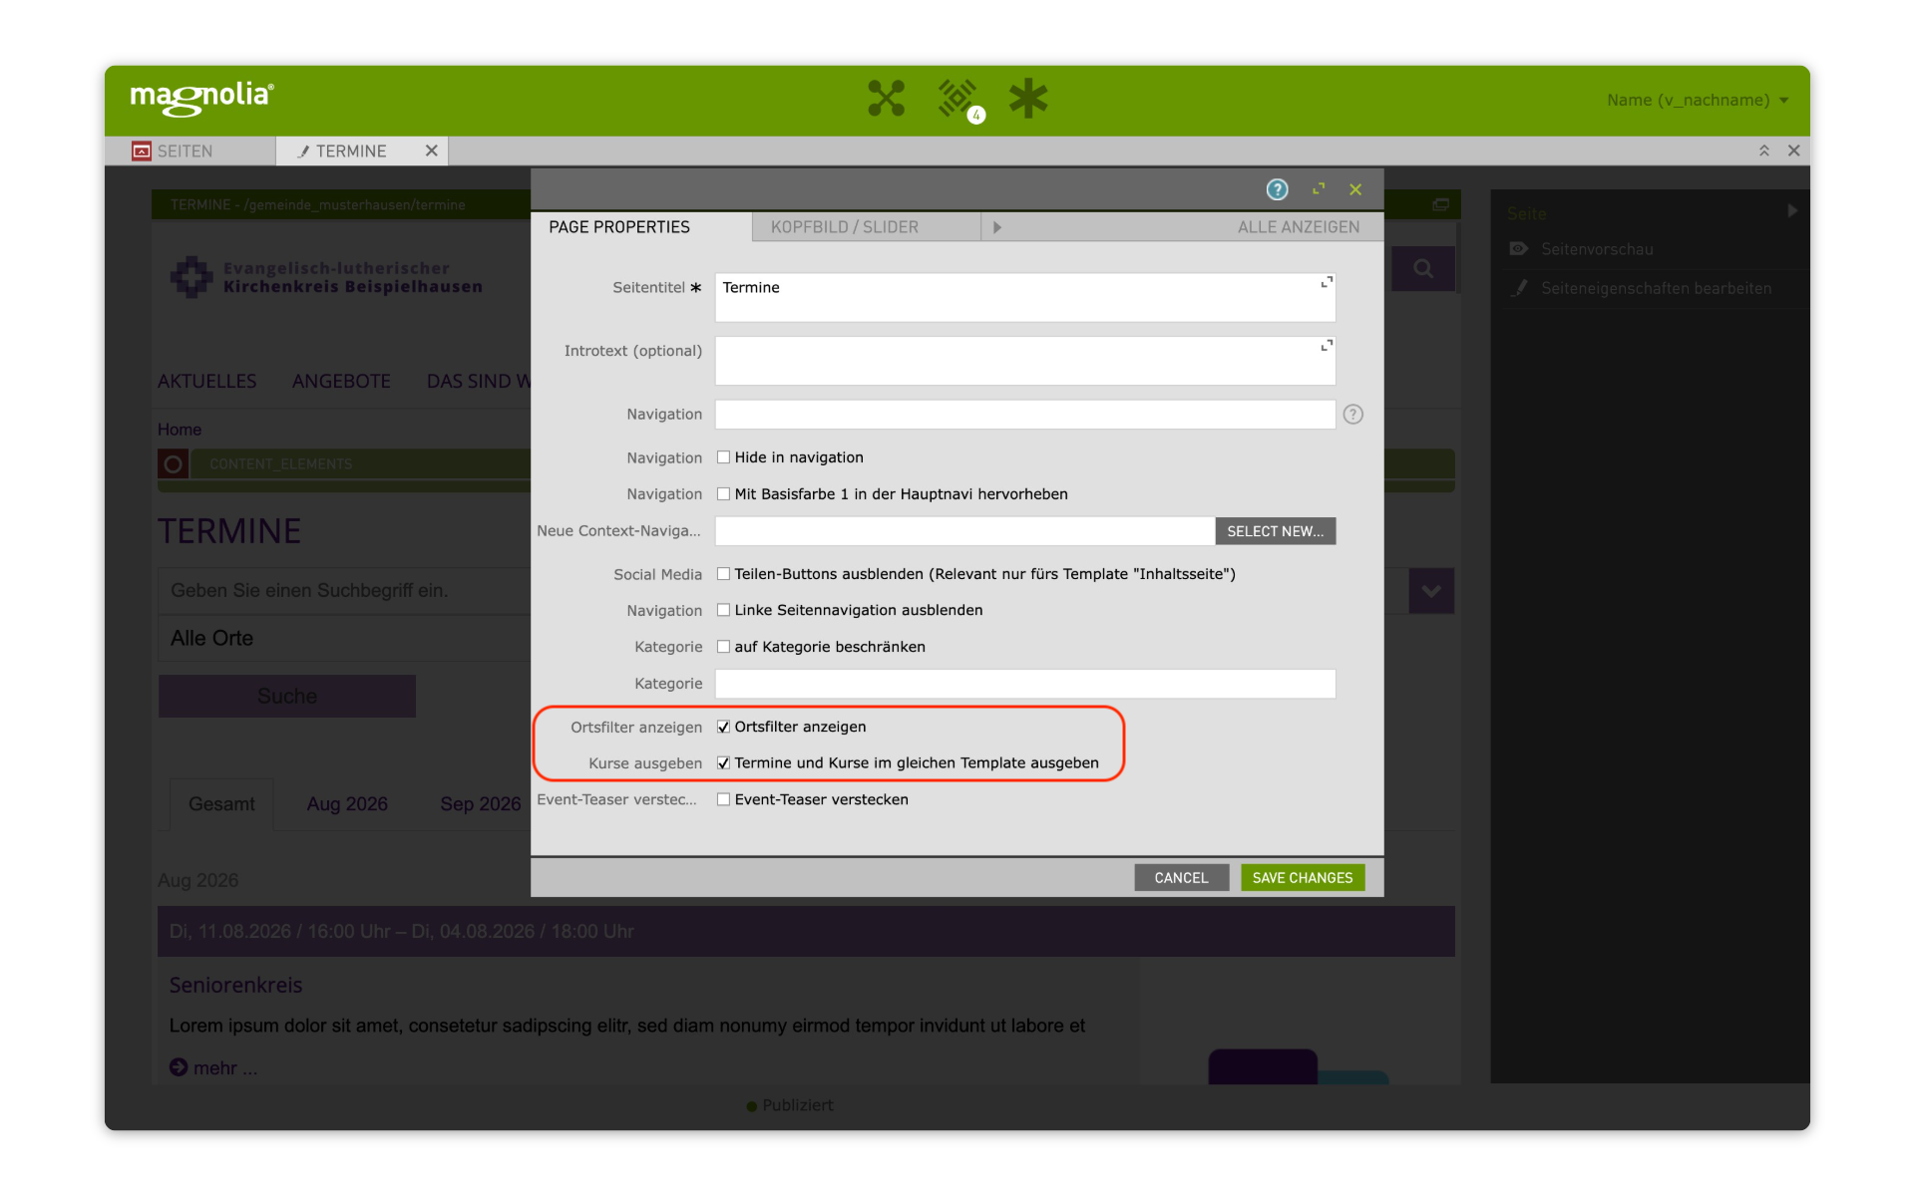This screenshot has height=1196, width=1915.
Task: Click the mehr arrow icon
Action: (x=179, y=1066)
